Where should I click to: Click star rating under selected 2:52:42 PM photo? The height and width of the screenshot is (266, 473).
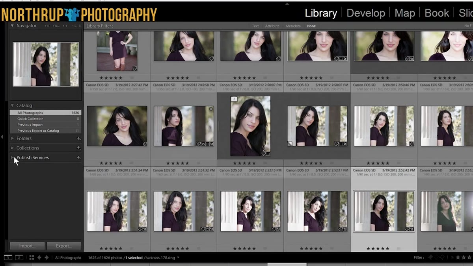click(378, 249)
